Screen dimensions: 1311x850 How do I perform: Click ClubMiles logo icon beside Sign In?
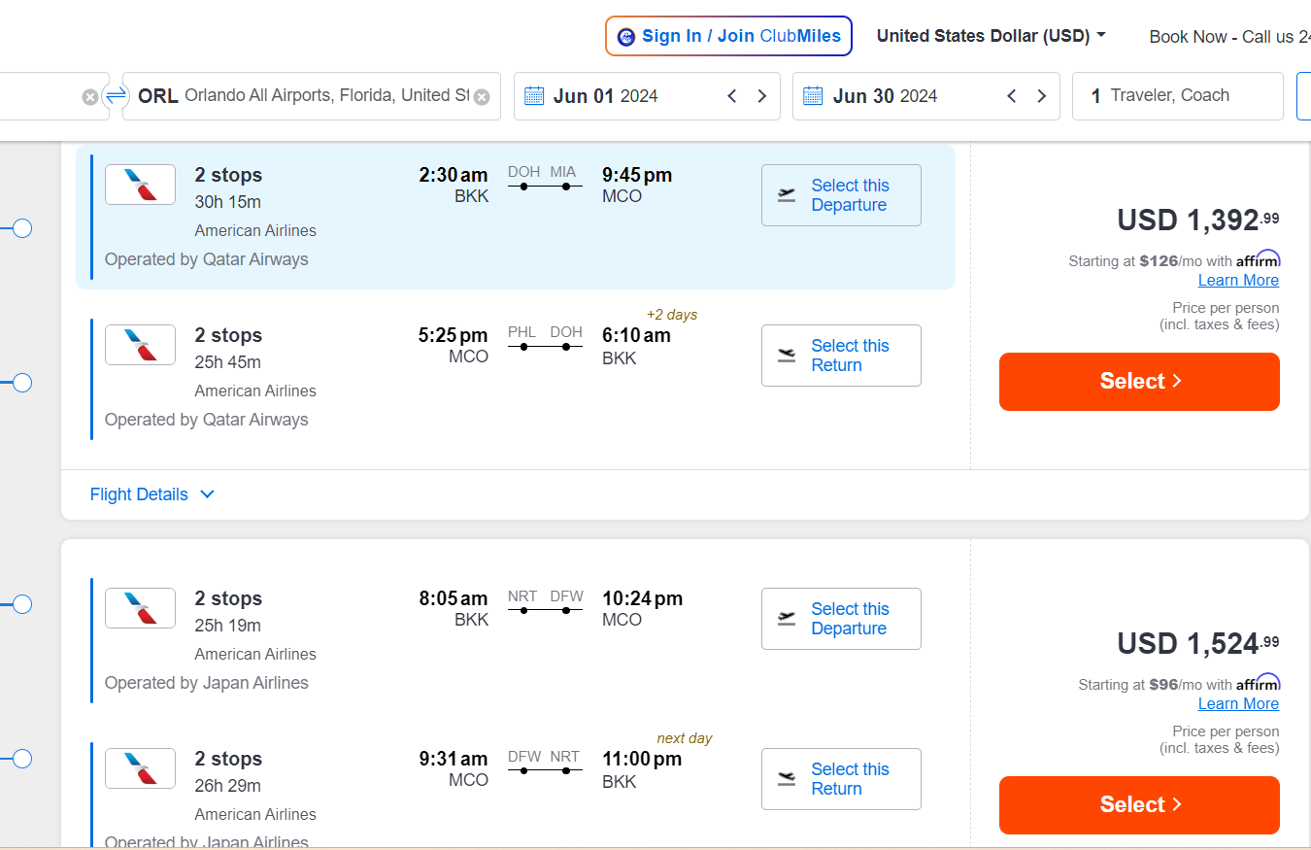click(626, 37)
